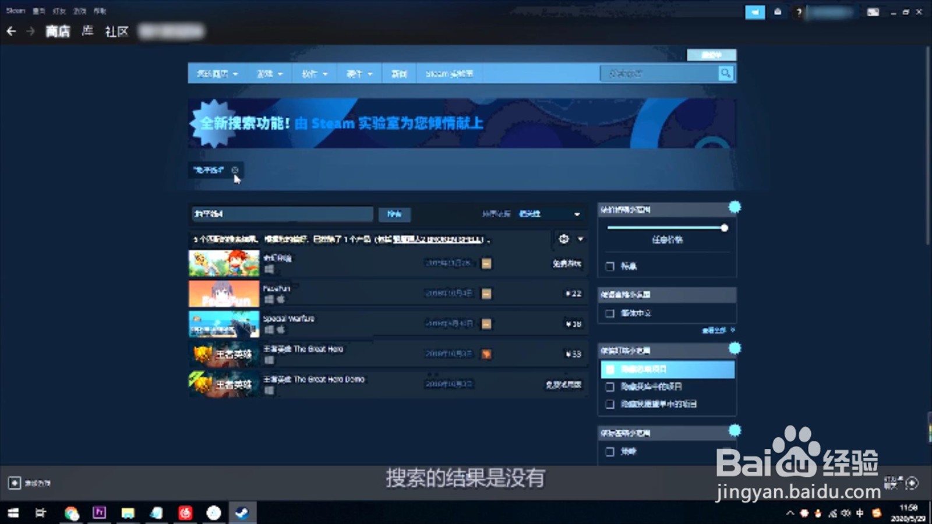Click the orange review icon on The Great Hero row
Image resolution: width=932 pixels, height=524 pixels.
tap(486, 354)
